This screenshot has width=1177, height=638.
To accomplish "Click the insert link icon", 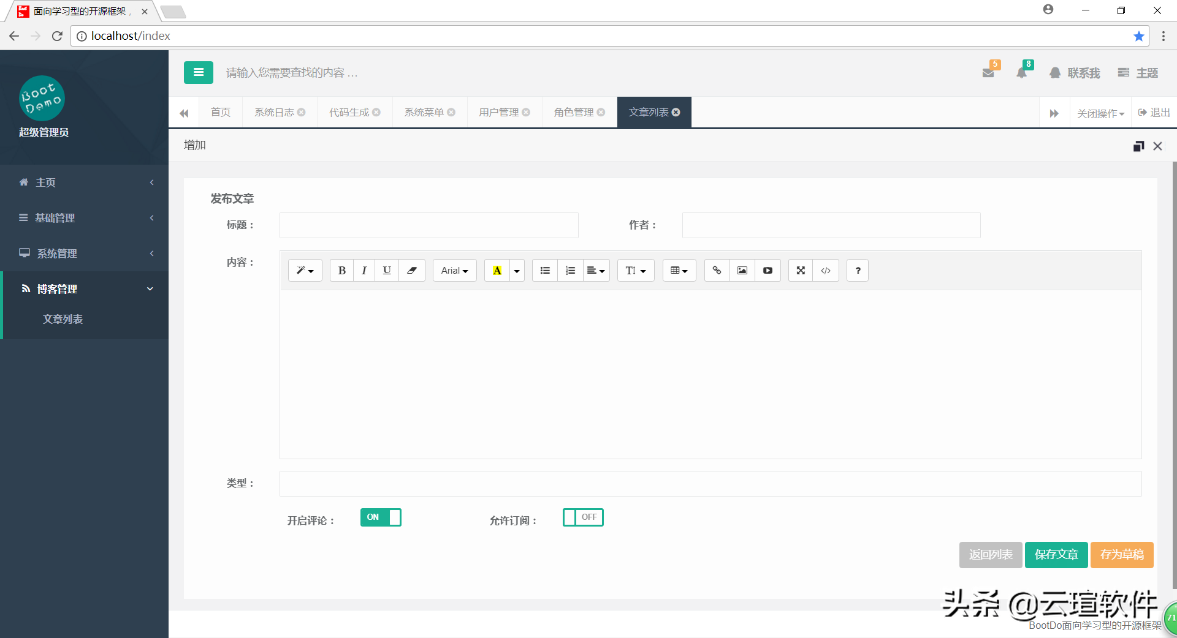I will coord(717,271).
